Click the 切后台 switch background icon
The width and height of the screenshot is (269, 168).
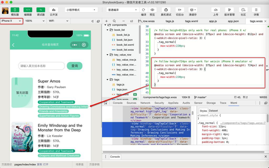coord(180,10)
